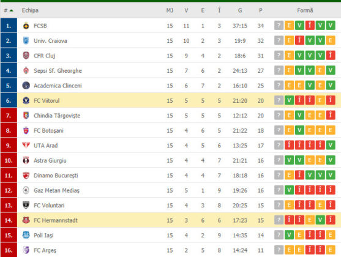Click the CFR Cluj team crest
The width and height of the screenshot is (341, 257).
tap(26, 56)
